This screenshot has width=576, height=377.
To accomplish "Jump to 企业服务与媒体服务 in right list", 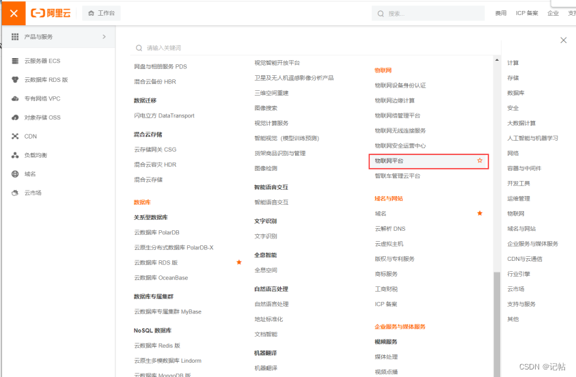I will (533, 244).
